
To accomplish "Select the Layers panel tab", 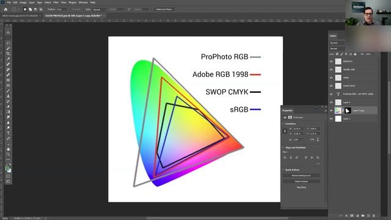I will (333, 36).
